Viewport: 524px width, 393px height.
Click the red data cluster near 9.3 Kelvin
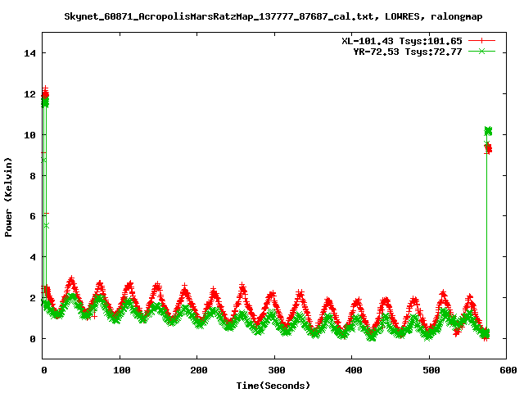coord(488,148)
